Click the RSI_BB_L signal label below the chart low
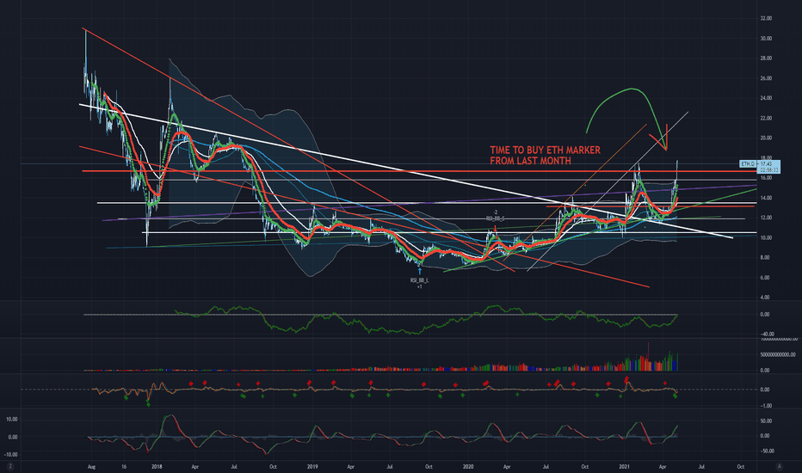The image size is (802, 473). coord(419,280)
